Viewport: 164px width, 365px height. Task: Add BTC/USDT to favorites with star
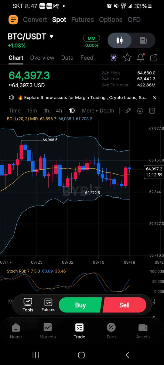pos(127,57)
